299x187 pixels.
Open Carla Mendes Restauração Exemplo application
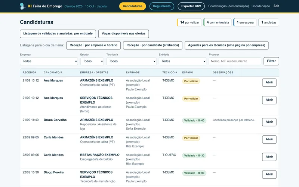click(x=269, y=157)
